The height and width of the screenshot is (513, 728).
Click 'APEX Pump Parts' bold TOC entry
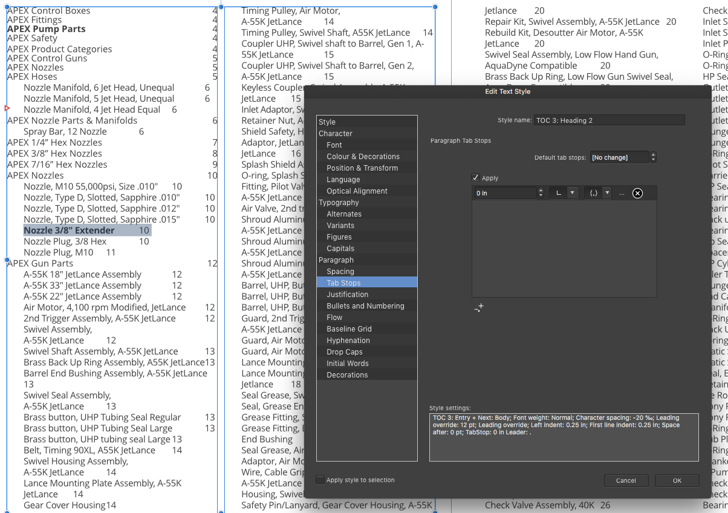pyautogui.click(x=46, y=29)
